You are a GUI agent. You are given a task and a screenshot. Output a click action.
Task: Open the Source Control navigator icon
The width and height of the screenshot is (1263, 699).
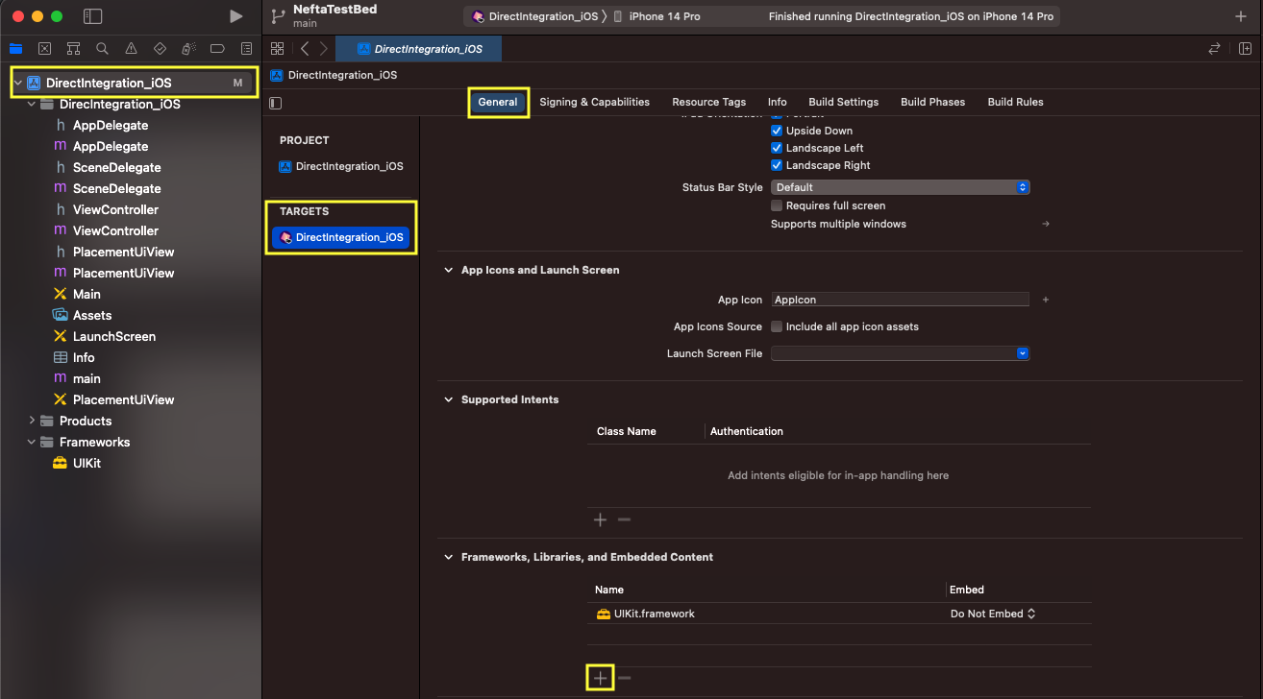coord(44,48)
